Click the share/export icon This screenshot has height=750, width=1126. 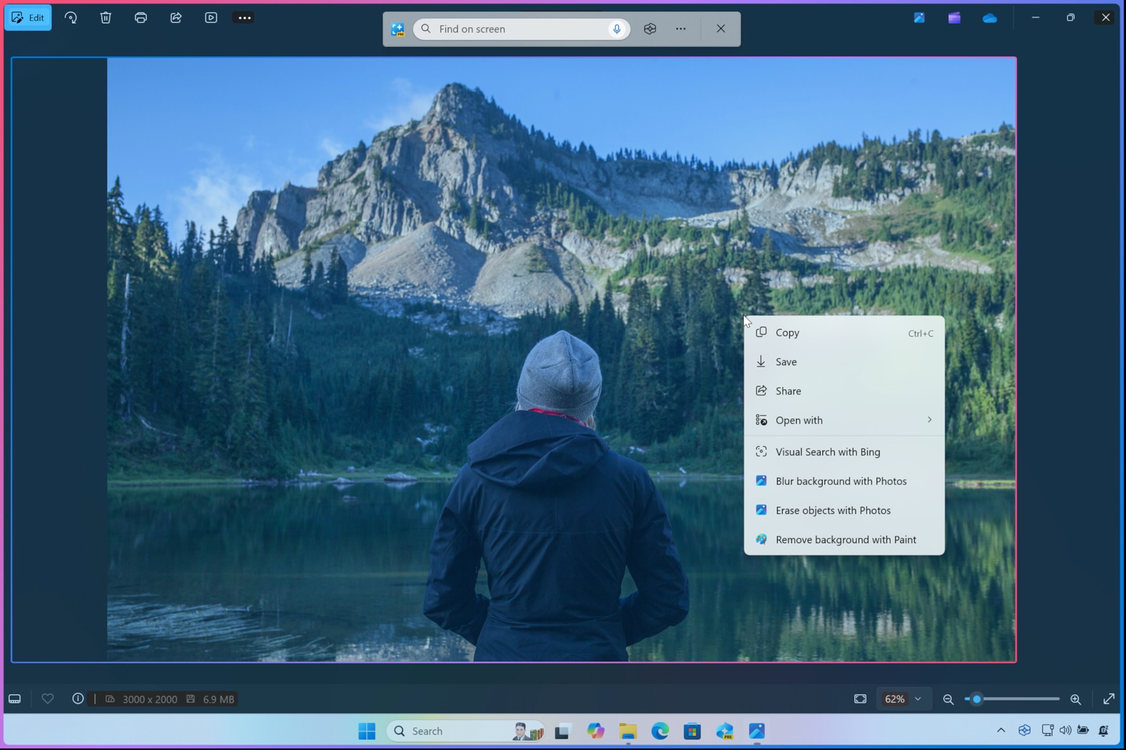[176, 17]
